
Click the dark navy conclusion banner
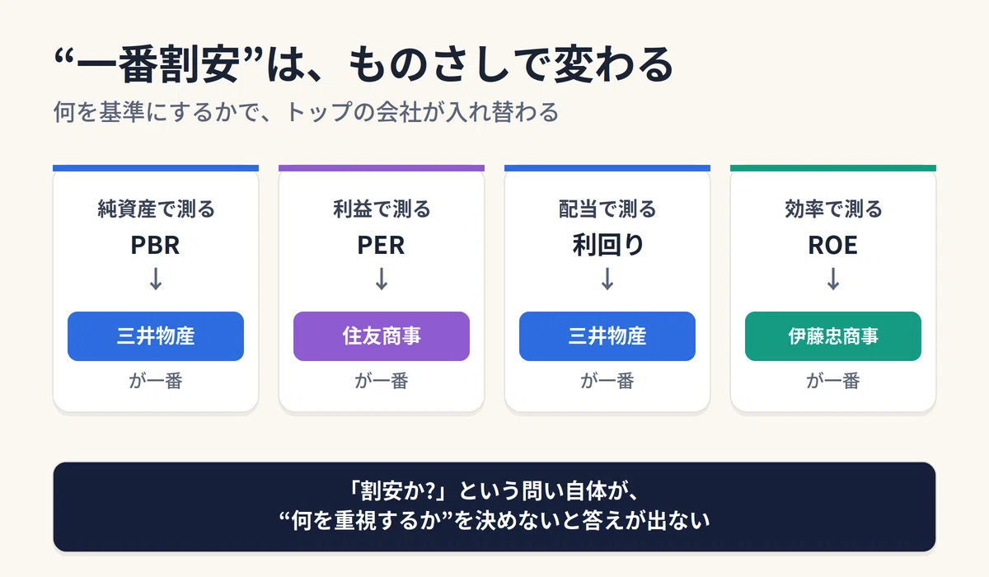click(494, 507)
